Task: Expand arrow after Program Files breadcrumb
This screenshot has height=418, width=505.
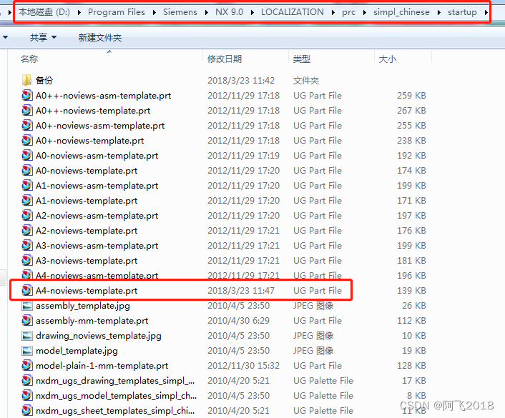Action: point(155,13)
